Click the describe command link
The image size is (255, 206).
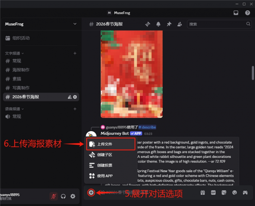pyautogui.click(x=147, y=127)
